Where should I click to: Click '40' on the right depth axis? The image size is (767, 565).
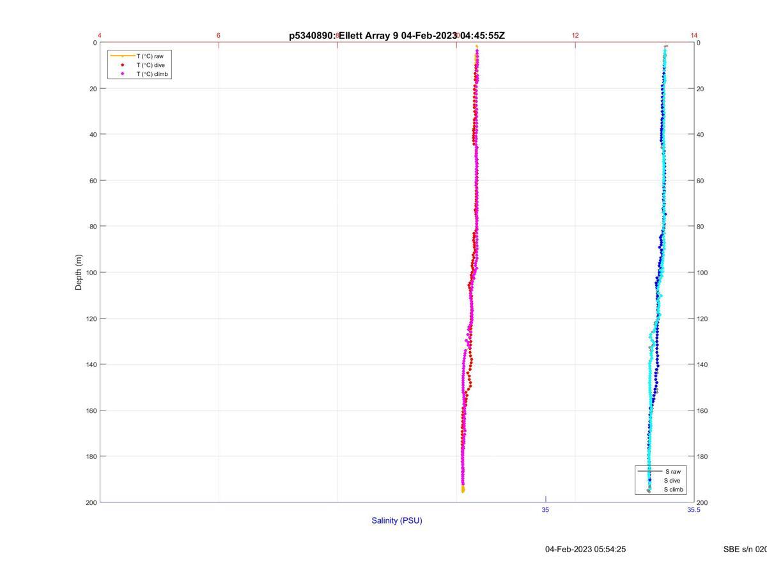coord(701,135)
